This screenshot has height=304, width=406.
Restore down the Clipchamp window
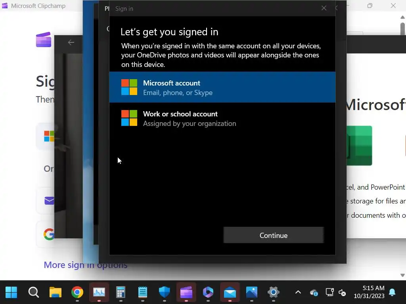[x=370, y=6]
